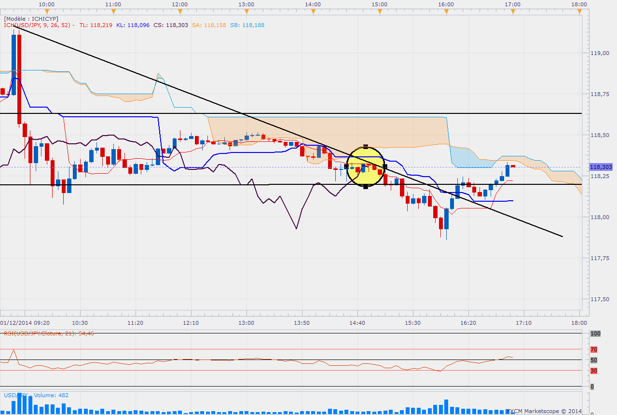Select the right handle of the yellow ellipse
617x415 pixels.
pos(385,166)
